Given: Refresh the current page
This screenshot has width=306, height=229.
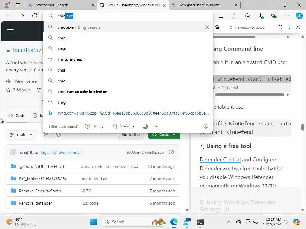Looking at the screenshot, I should coord(35,16).
